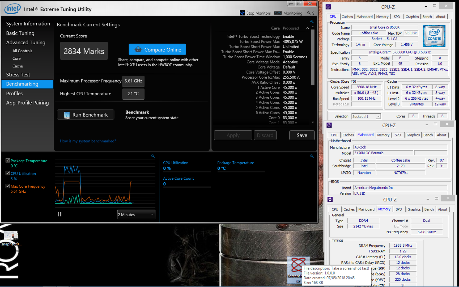The height and width of the screenshot is (287, 459).
Task: Click the DRAM Frequency 1935.8 MHz field
Action: [403, 246]
